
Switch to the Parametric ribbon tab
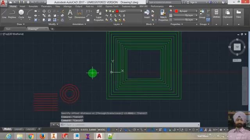coord(46,6)
